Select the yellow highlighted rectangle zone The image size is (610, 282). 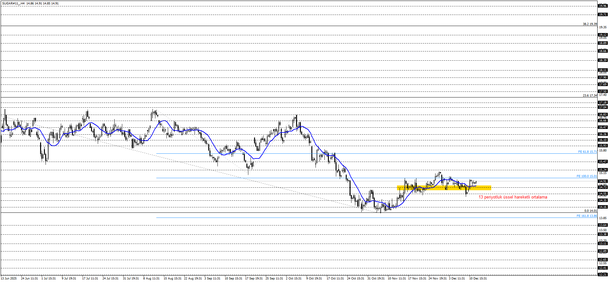pos(444,188)
